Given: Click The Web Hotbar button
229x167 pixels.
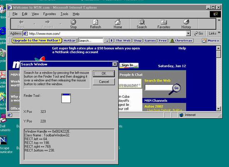Looking at the screenshot, I should [x=123, y=41].
